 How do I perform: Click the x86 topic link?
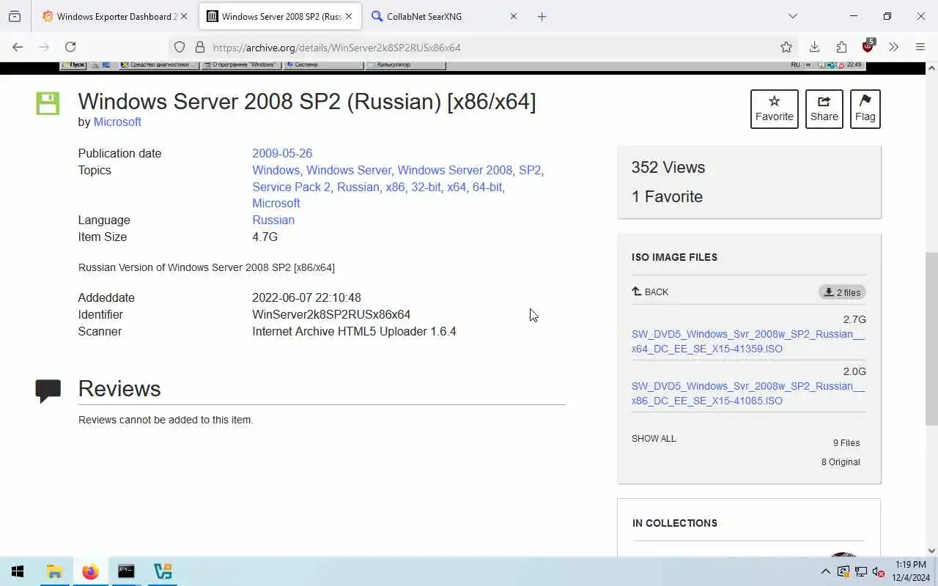[x=395, y=187]
